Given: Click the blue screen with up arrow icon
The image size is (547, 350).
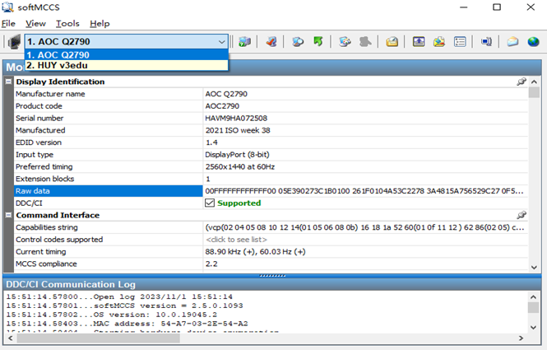Looking at the screenshot, I should [x=419, y=42].
